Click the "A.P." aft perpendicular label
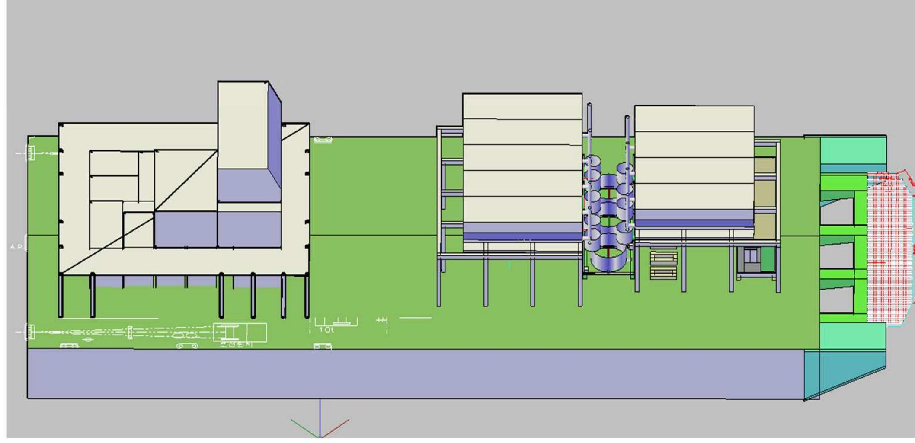Viewport: 915px width, 443px height. (16, 247)
